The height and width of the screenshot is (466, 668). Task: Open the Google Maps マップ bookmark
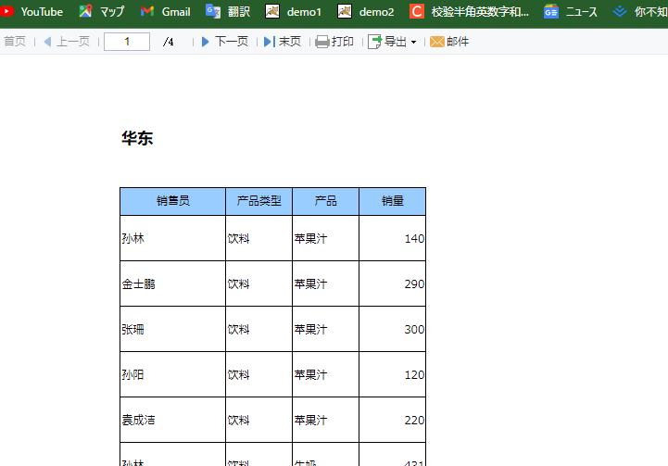[x=102, y=11]
